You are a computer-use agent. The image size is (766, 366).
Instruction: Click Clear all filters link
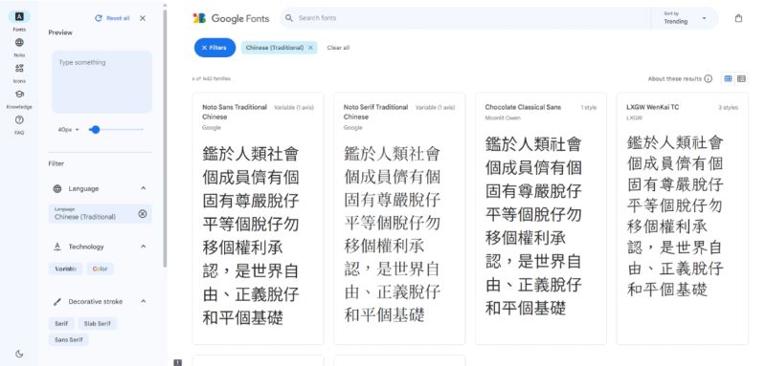coord(338,48)
